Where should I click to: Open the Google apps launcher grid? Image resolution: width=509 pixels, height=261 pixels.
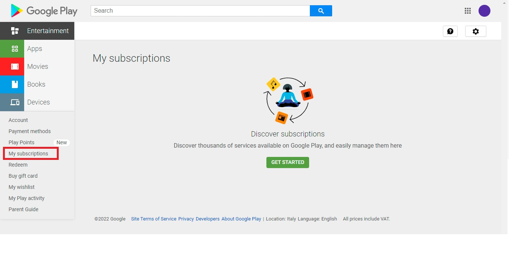(467, 11)
